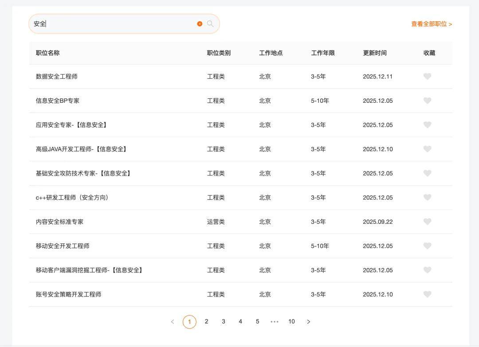Favorite the 数据安全工程师 job with heart

tap(427, 77)
